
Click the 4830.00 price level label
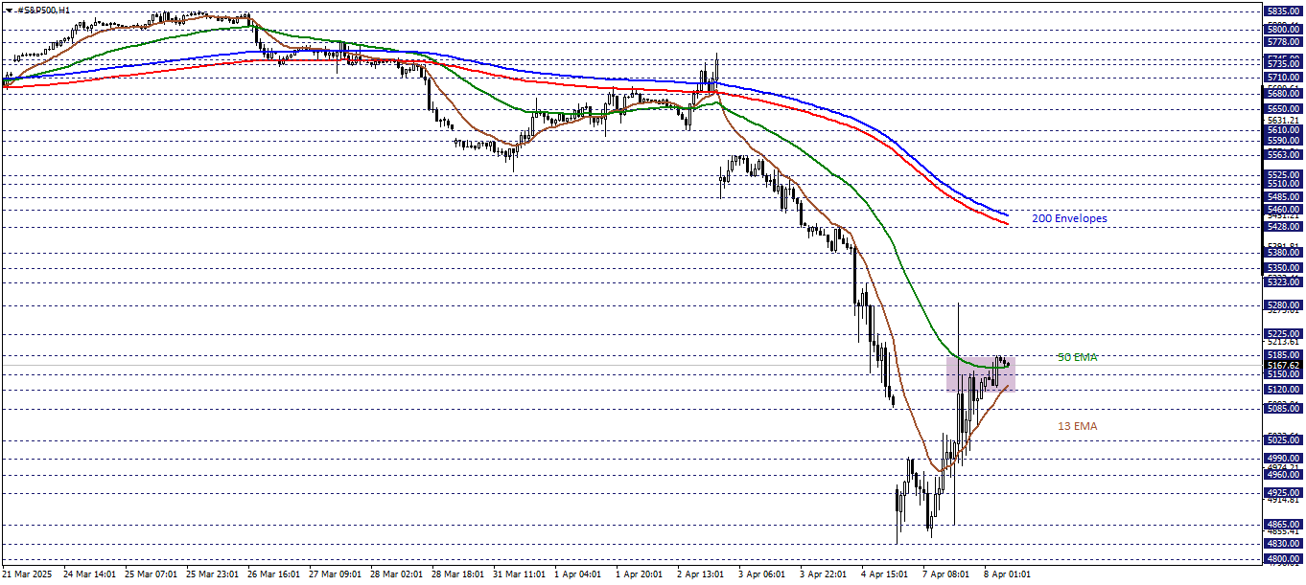tap(1283, 544)
